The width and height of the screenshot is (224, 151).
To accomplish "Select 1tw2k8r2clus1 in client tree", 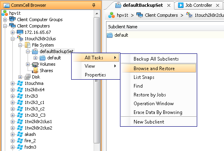I will (x=38, y=122).
